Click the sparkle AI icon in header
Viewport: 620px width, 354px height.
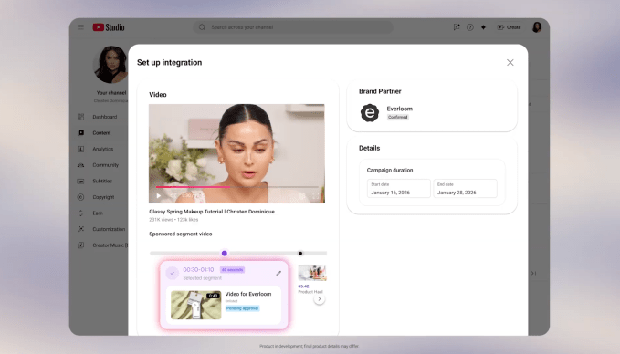pos(483,27)
